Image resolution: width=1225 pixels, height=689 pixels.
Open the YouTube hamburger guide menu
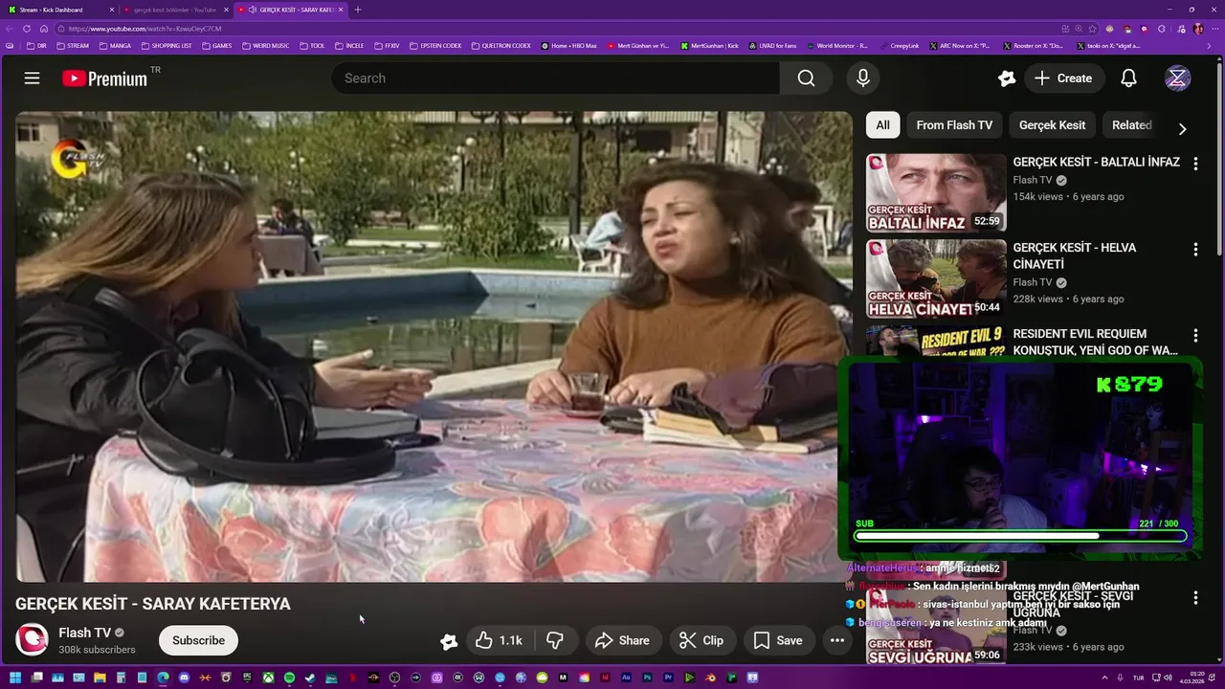click(32, 78)
